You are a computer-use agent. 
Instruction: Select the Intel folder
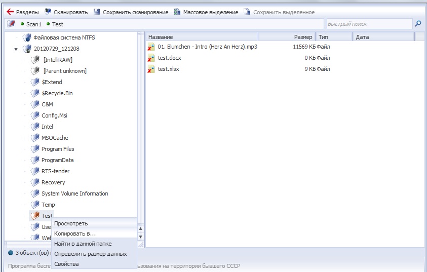click(48, 127)
